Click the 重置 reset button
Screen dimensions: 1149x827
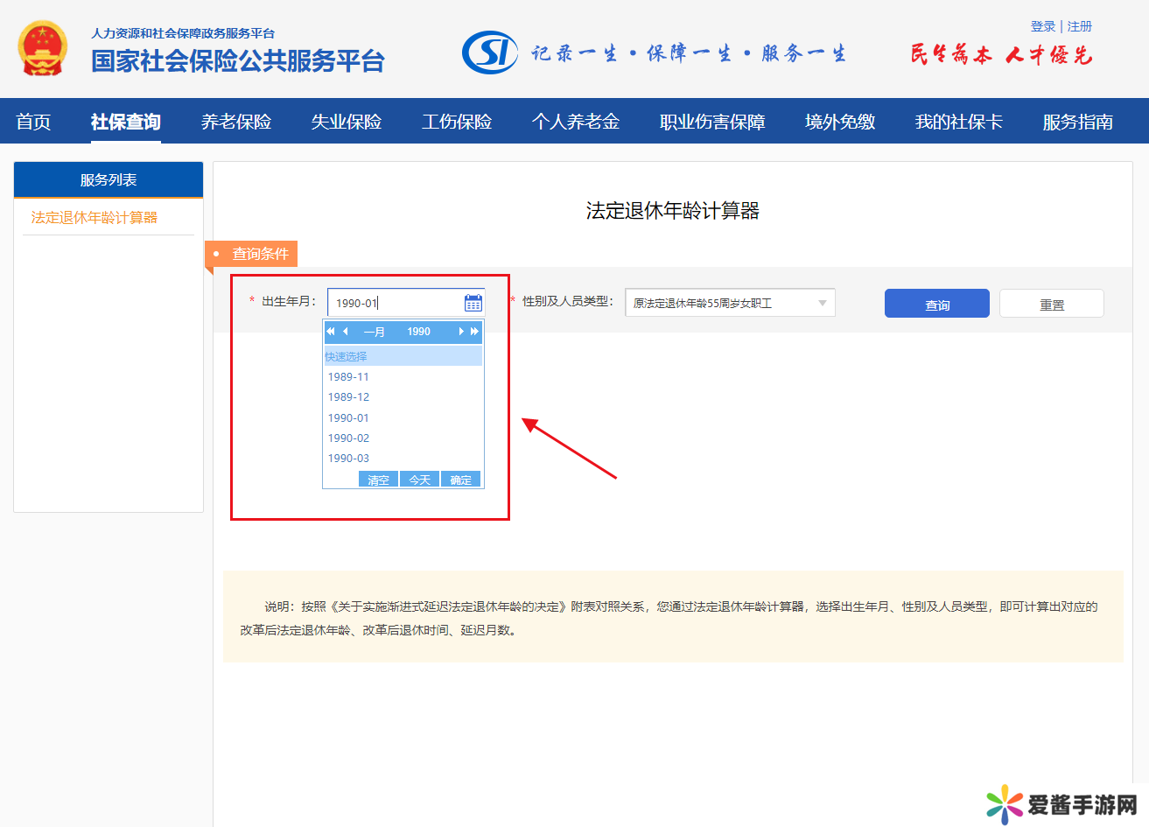(1051, 304)
